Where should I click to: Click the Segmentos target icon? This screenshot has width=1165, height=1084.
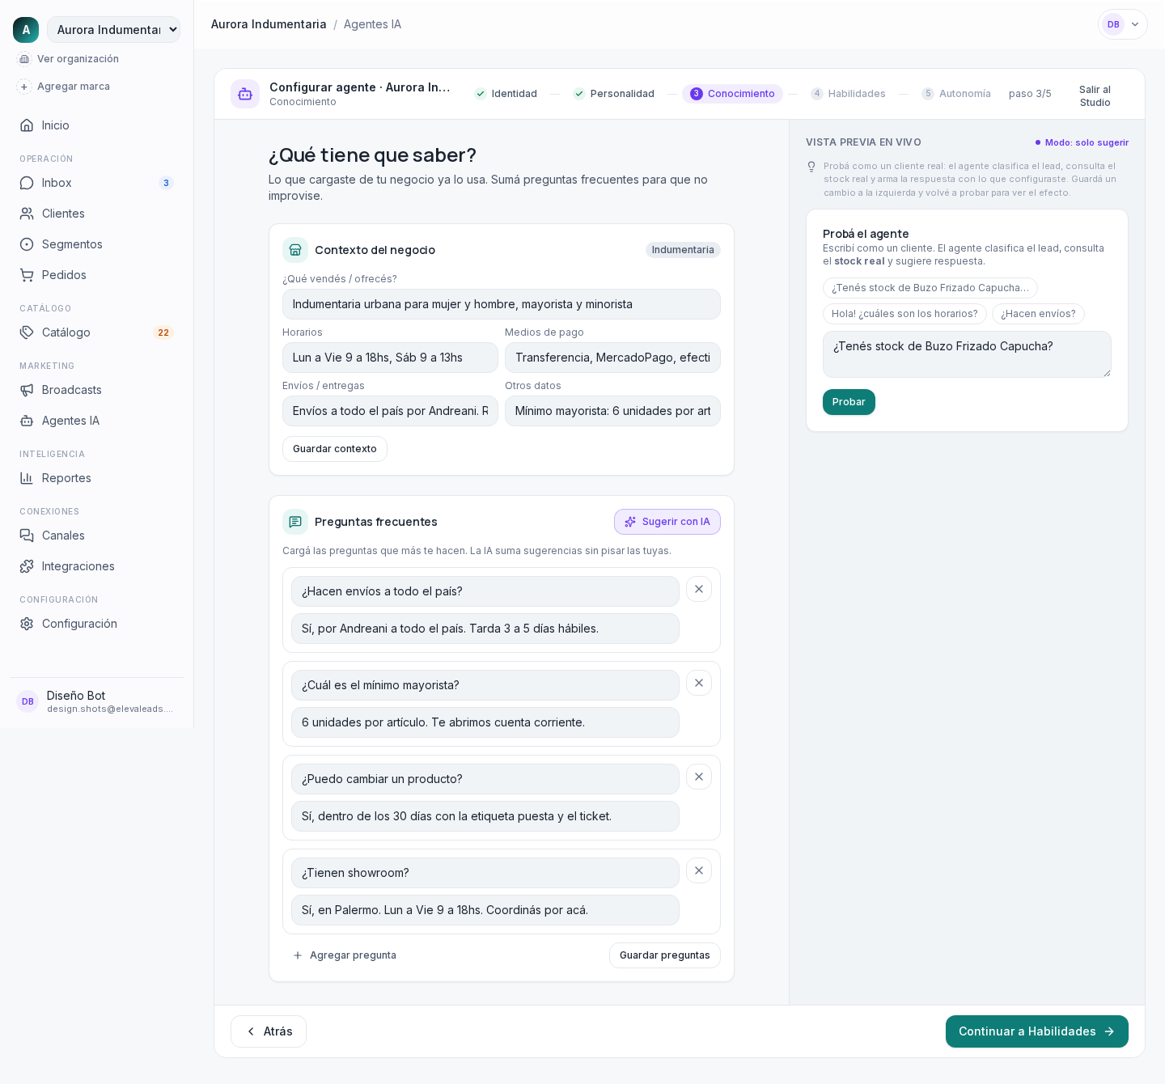27,244
